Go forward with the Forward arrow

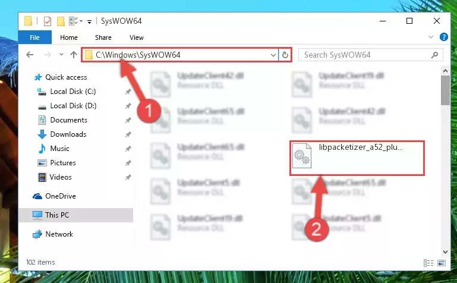click(x=47, y=55)
